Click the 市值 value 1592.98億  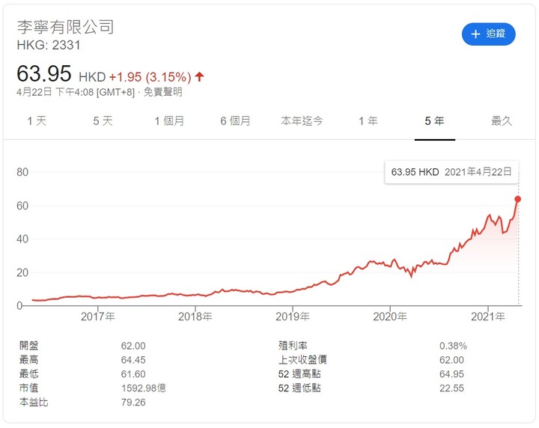tap(144, 388)
